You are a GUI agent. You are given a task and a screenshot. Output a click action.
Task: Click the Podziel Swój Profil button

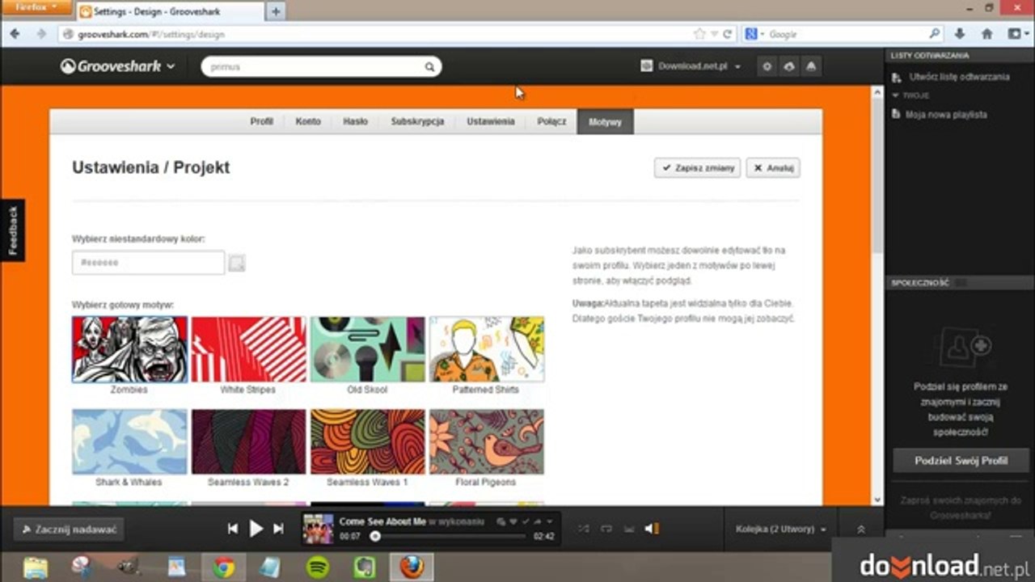click(961, 461)
